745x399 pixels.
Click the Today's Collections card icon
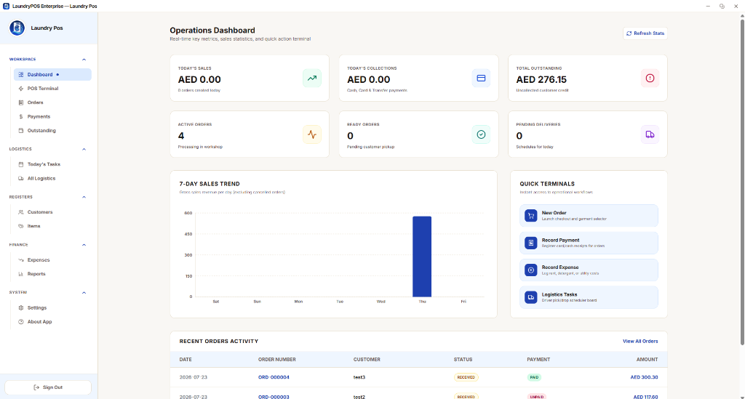tap(482, 78)
